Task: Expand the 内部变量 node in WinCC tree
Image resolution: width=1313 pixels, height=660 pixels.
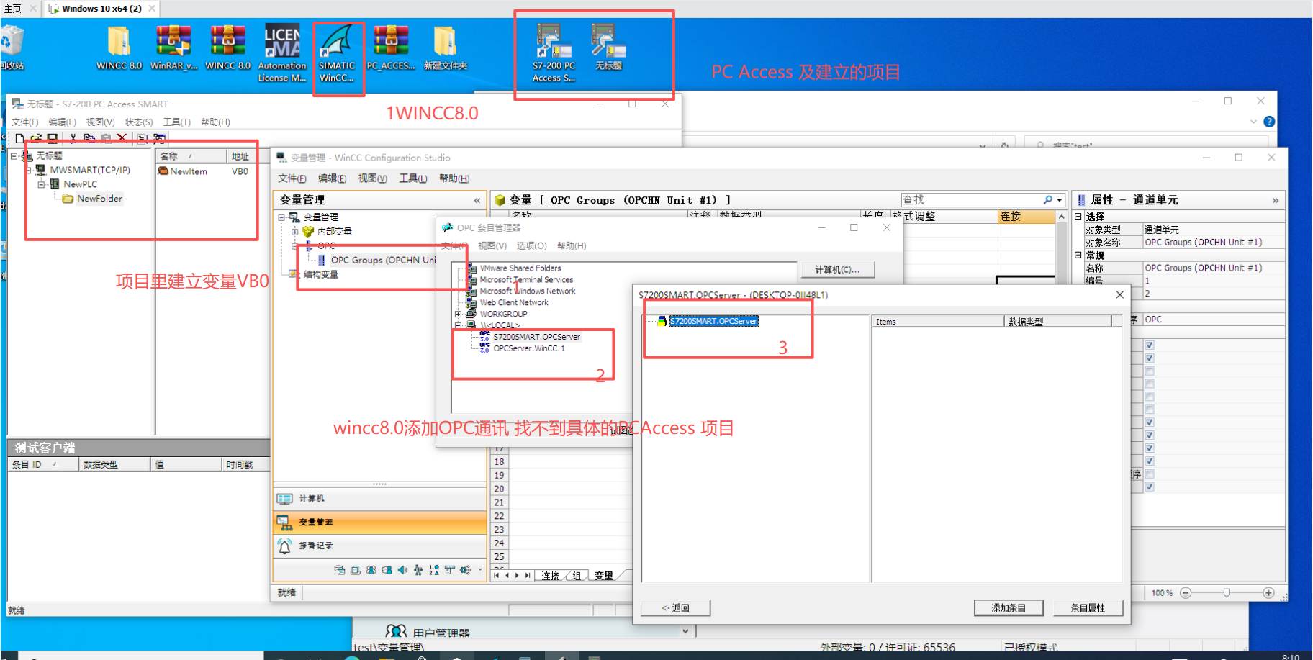Action: pos(294,232)
